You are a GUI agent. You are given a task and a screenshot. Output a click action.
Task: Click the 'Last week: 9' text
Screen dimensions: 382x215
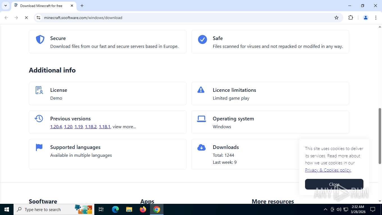[225, 162]
